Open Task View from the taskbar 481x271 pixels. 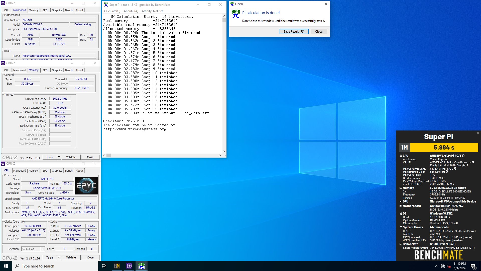(104, 266)
